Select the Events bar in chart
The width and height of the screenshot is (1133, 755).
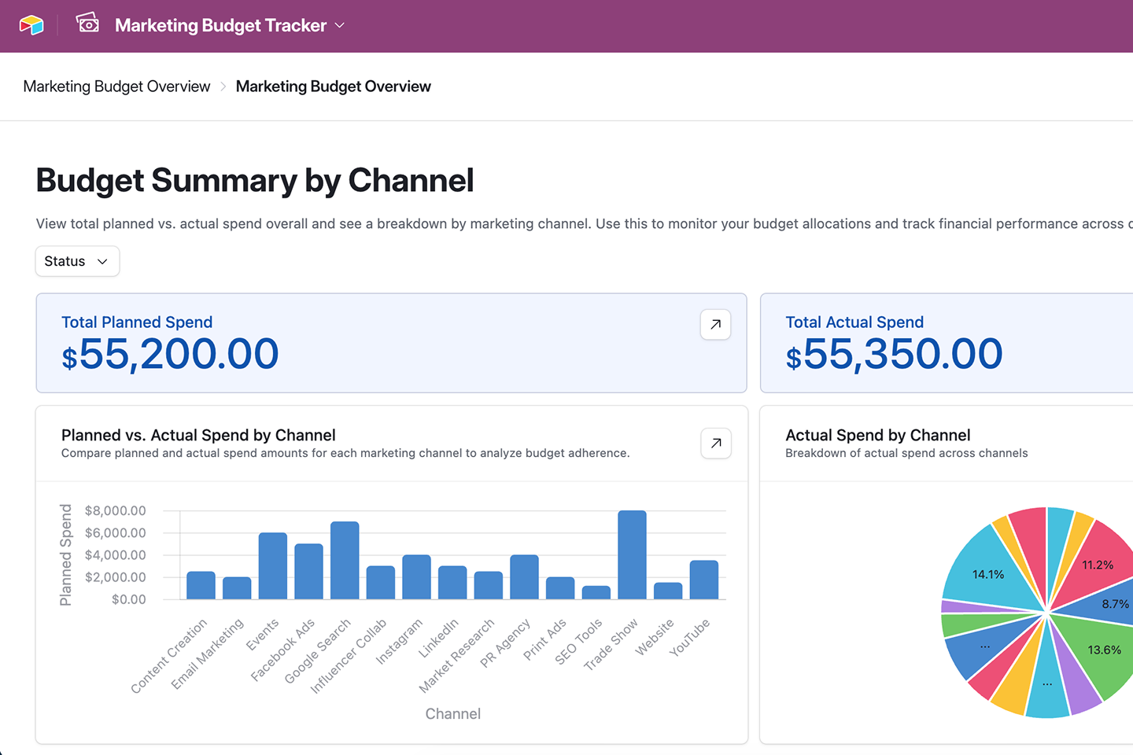click(273, 566)
